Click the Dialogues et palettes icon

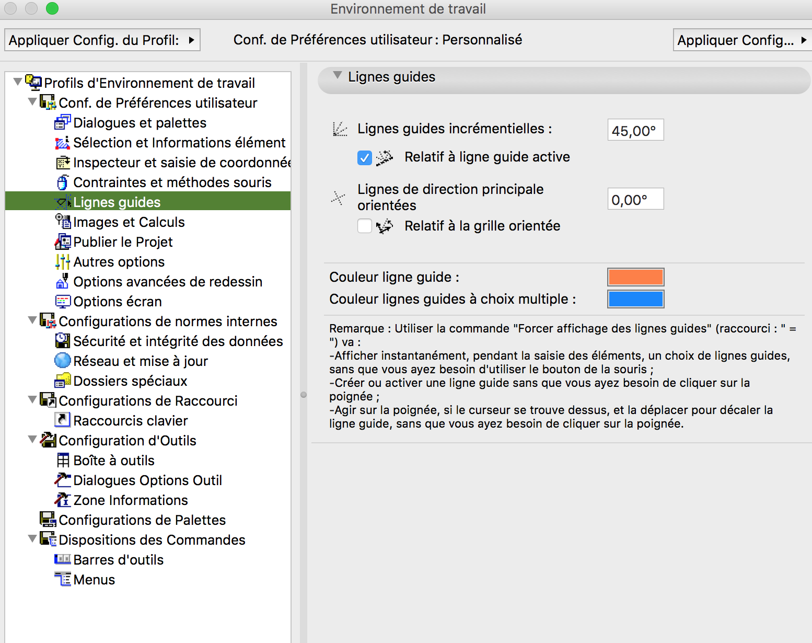62,123
